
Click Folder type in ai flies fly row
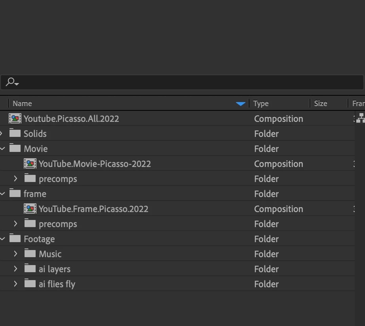(266, 284)
